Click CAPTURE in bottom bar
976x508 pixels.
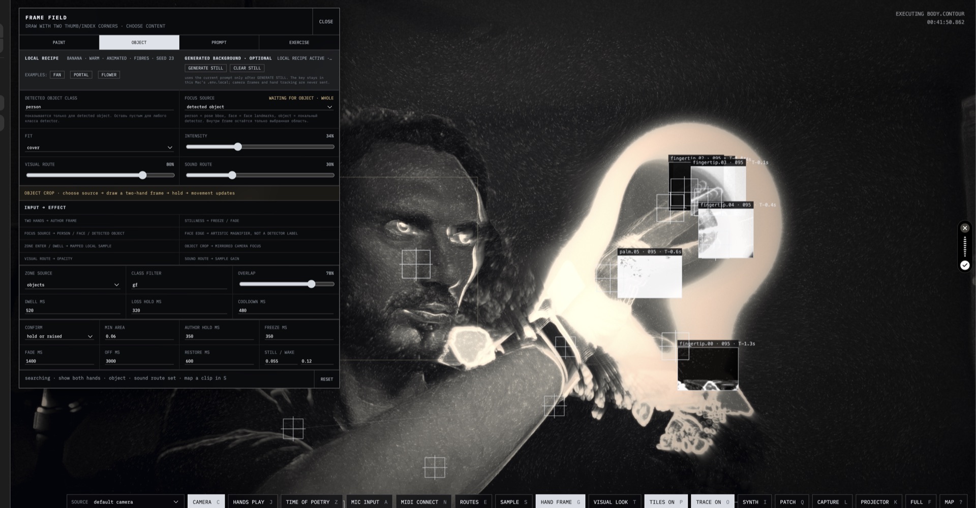pos(832,502)
